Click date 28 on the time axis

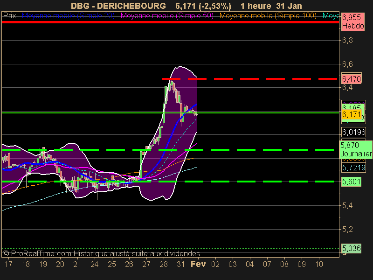(164, 264)
